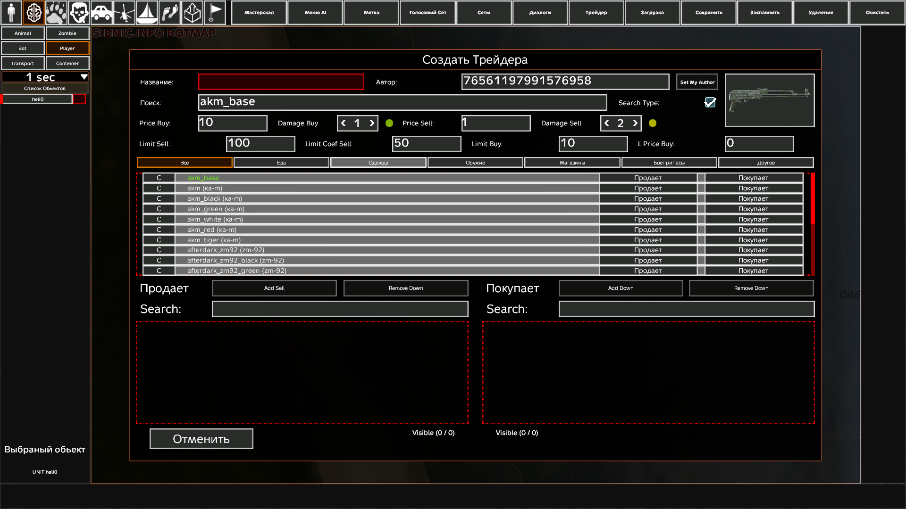Toggle checkbox beside akm_base Покупает
The width and height of the screenshot is (906, 509).
tap(701, 178)
